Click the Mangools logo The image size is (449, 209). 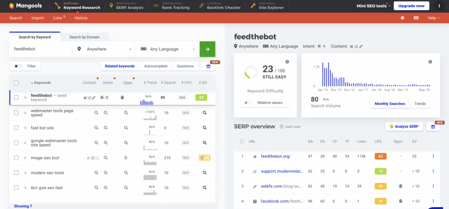[x=25, y=6]
